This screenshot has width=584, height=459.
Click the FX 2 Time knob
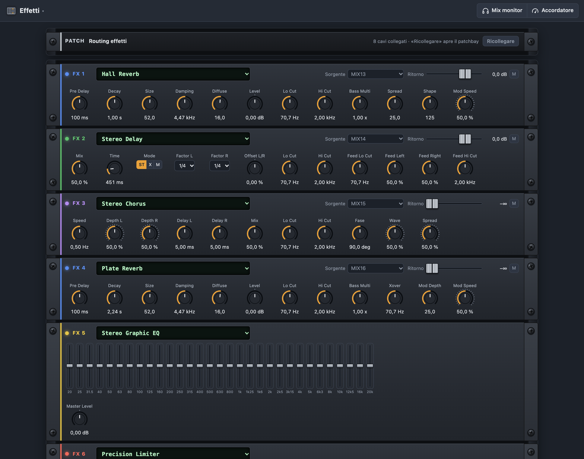point(115,168)
